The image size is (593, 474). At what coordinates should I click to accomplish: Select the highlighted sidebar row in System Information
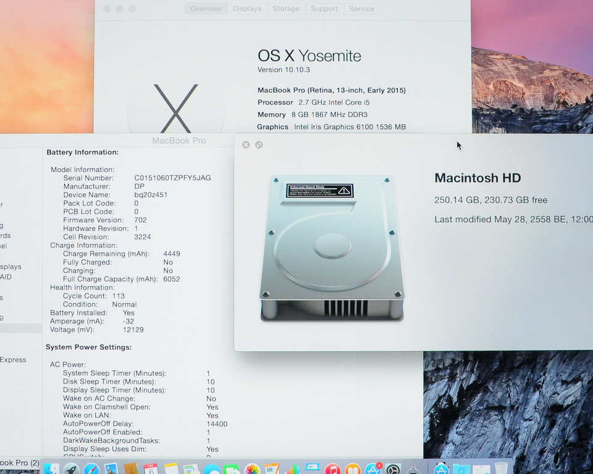pos(21,328)
